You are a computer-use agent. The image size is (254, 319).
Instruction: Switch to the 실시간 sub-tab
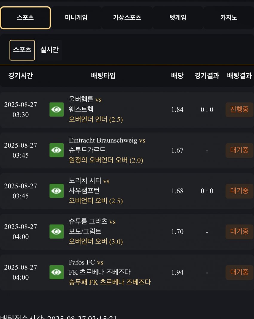coord(49,50)
